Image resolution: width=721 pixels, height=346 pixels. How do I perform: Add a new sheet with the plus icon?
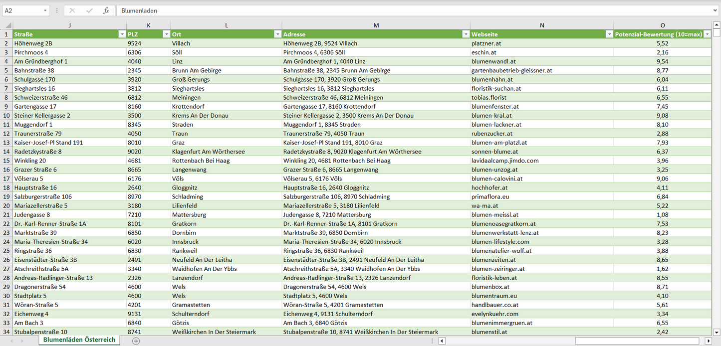pyautogui.click(x=136, y=341)
